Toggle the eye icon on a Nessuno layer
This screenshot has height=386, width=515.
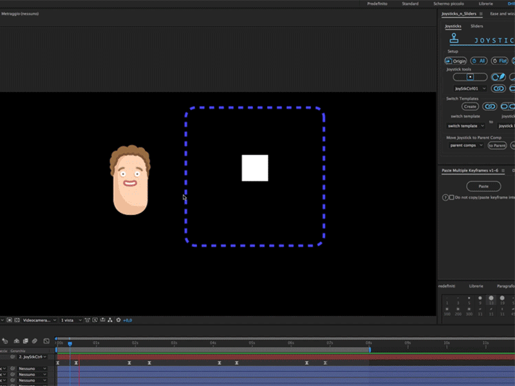pos(12,369)
